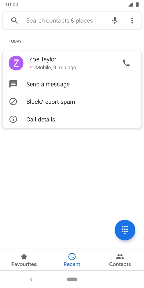The width and height of the screenshot is (144, 288).
Task: Focus the Search contacts & places field
Action: coord(59,21)
